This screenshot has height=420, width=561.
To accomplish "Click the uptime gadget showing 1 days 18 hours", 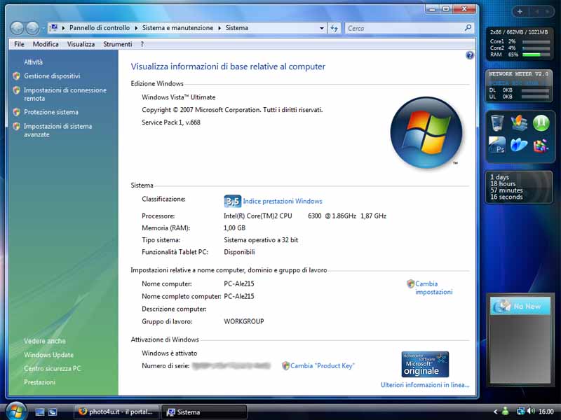I will click(x=519, y=187).
